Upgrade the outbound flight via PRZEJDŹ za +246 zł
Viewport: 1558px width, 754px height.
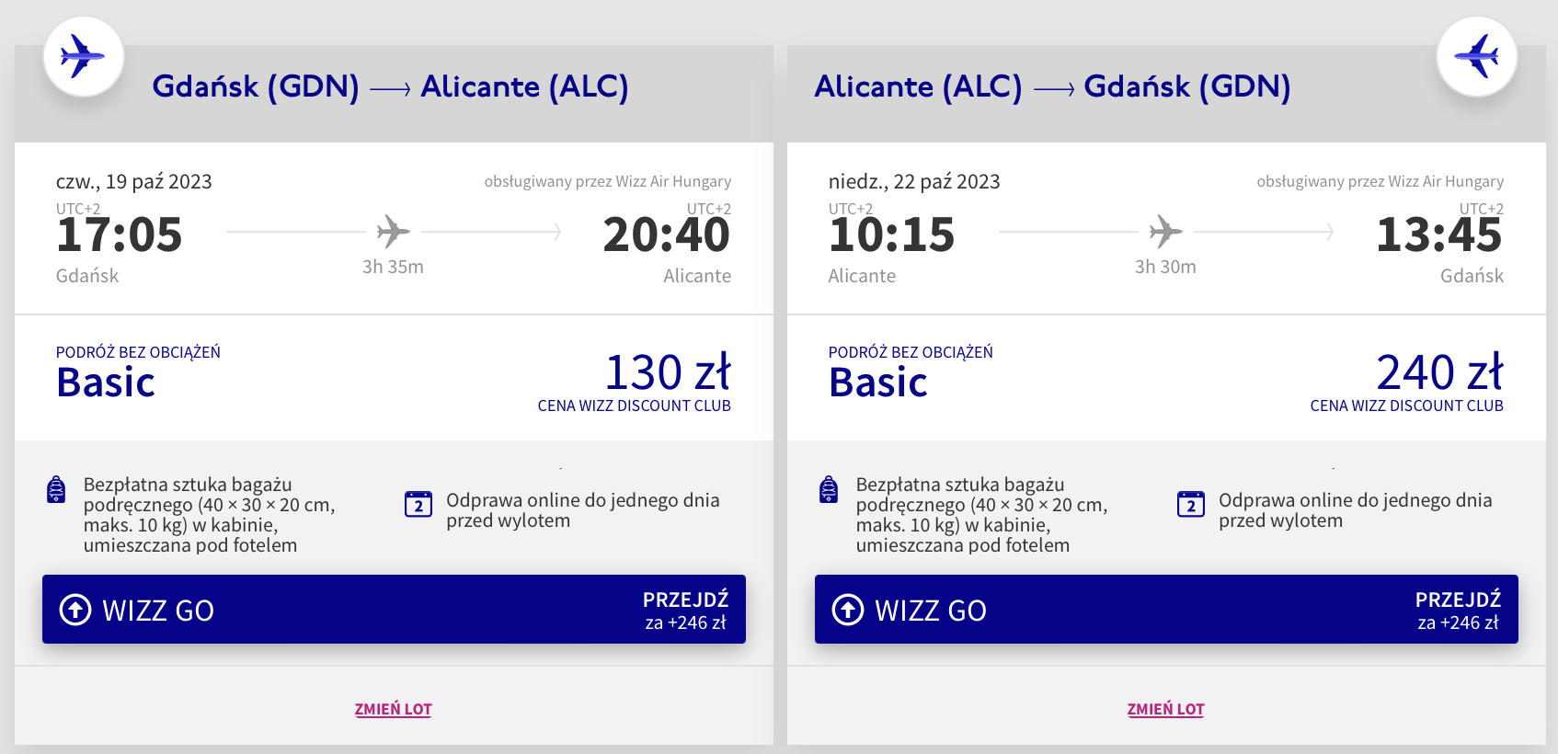[x=685, y=611]
